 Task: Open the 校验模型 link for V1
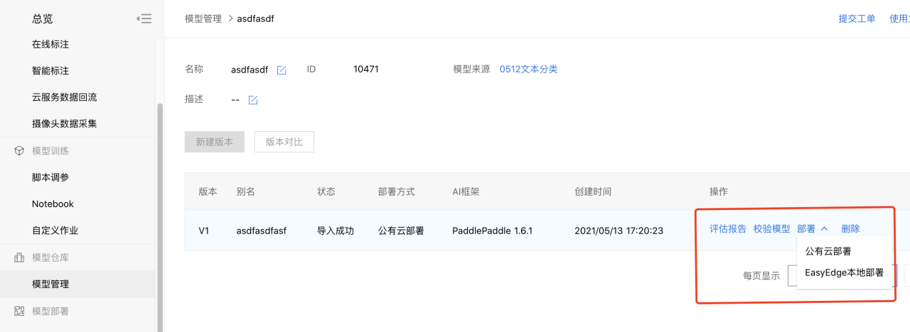772,229
